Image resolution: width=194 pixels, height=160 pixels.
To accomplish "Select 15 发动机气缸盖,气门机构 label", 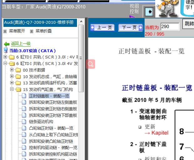I will [x=48, y=89].
